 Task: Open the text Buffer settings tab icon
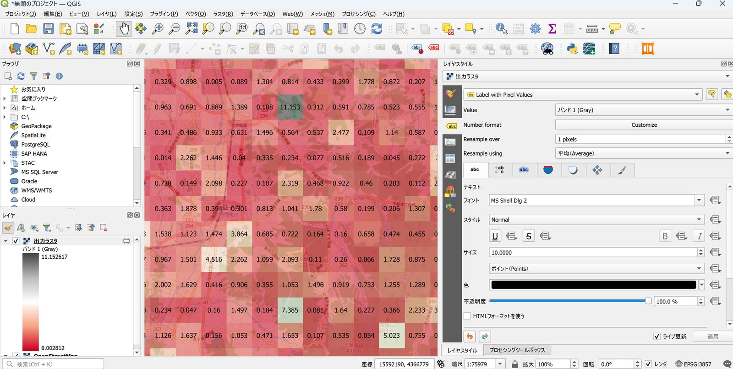pos(524,170)
